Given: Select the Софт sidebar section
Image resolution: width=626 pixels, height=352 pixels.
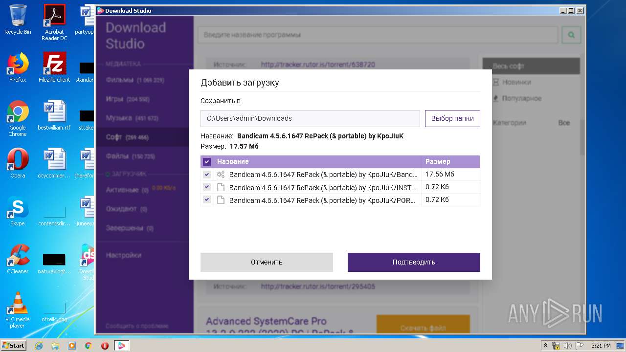Looking at the screenshot, I should [x=142, y=137].
